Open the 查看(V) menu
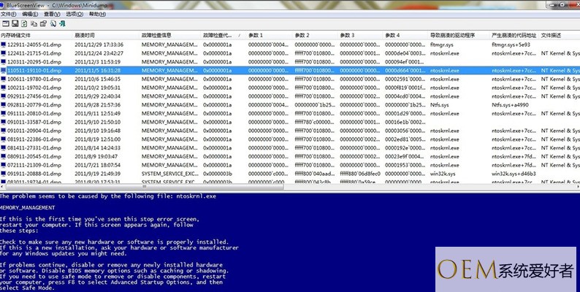 [x=52, y=14]
